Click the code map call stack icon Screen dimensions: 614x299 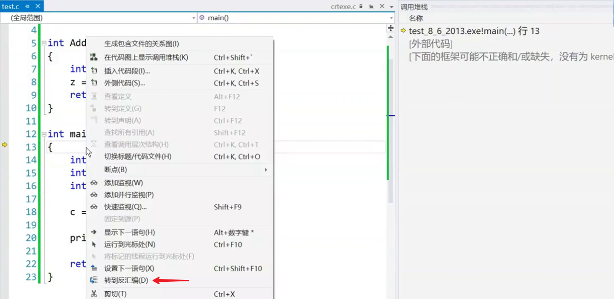point(94,57)
